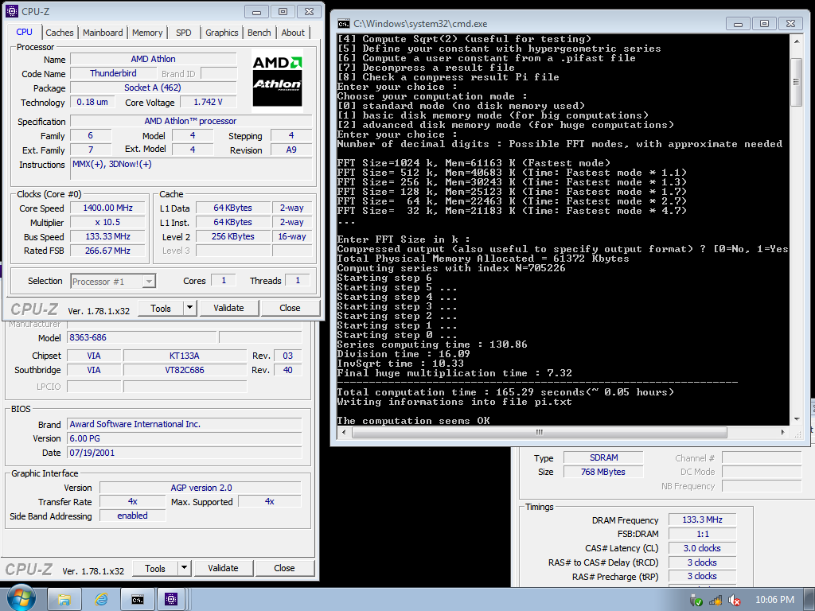Image resolution: width=815 pixels, height=611 pixels.
Task: Click Tools in the Mainboard CPU-Z window
Action: [x=155, y=568]
